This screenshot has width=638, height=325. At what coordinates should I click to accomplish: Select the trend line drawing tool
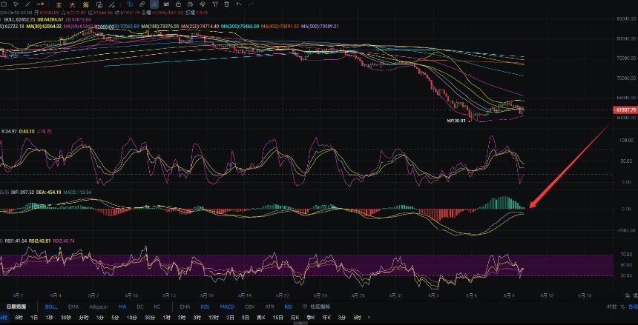click(27, 4)
